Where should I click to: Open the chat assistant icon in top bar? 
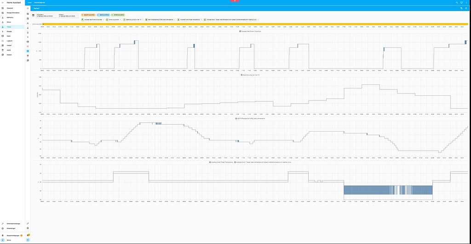click(x=462, y=3)
